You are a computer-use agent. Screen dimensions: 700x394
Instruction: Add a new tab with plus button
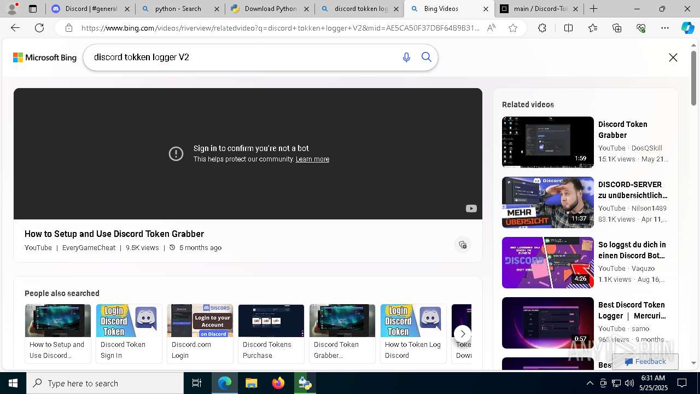coord(593,9)
